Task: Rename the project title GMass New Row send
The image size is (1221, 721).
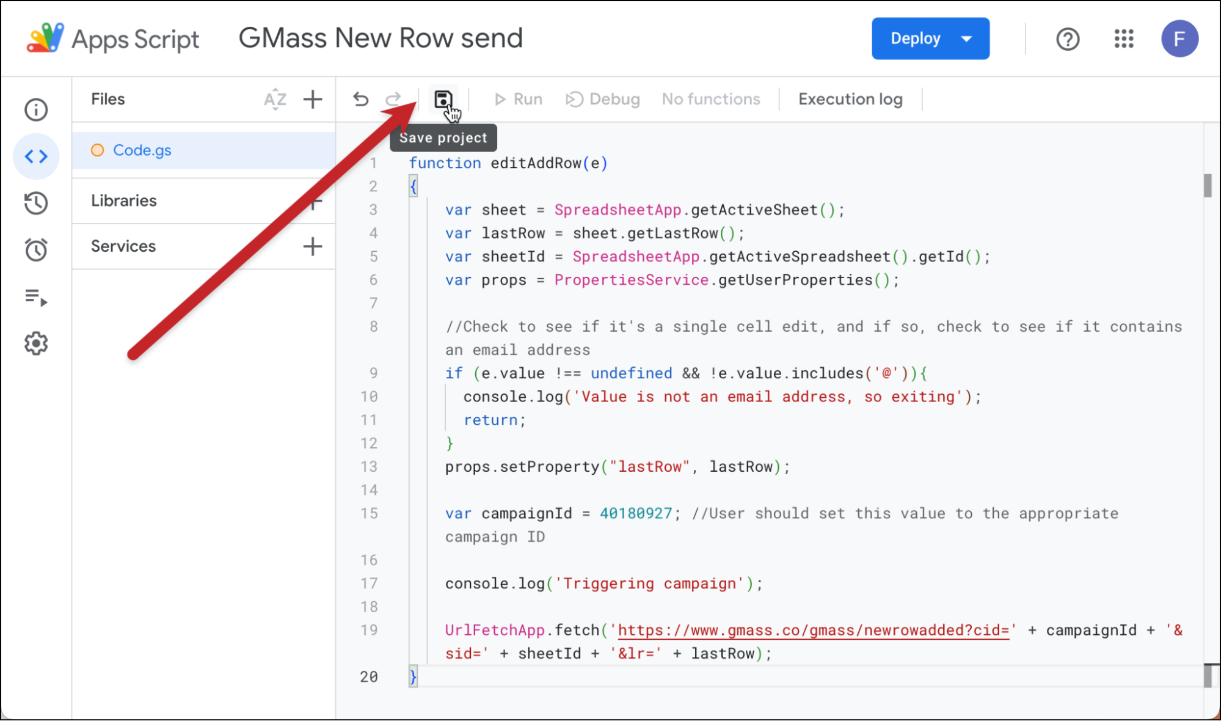Action: coord(381,38)
